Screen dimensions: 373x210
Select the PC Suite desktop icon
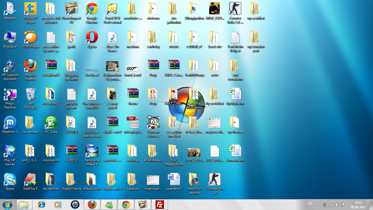click(x=51, y=125)
